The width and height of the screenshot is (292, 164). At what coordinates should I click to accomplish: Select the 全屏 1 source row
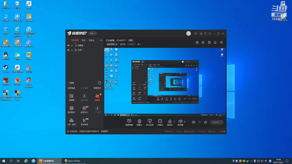tap(85, 50)
